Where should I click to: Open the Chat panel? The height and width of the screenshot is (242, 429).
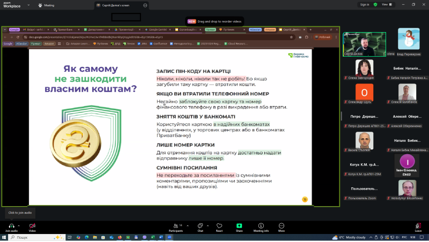coord(200,226)
